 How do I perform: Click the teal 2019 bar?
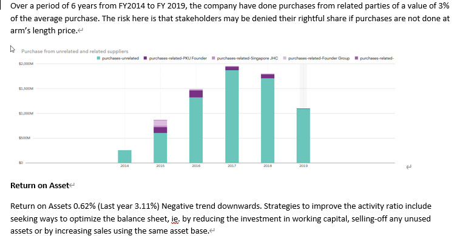coord(303,136)
